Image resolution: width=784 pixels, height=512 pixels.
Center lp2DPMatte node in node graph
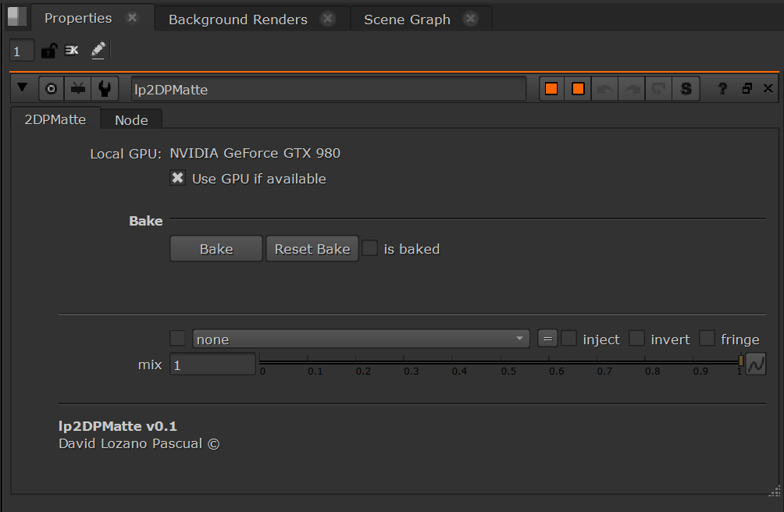click(52, 89)
